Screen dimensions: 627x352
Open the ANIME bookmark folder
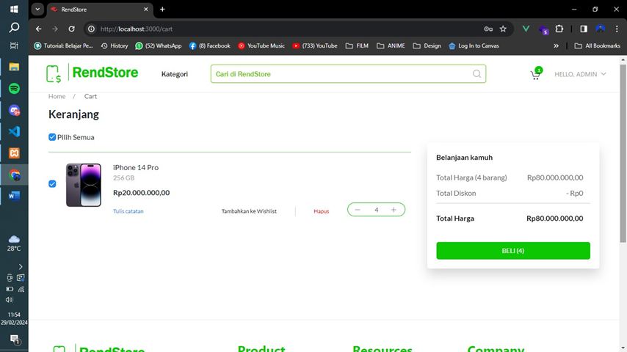pyautogui.click(x=391, y=46)
